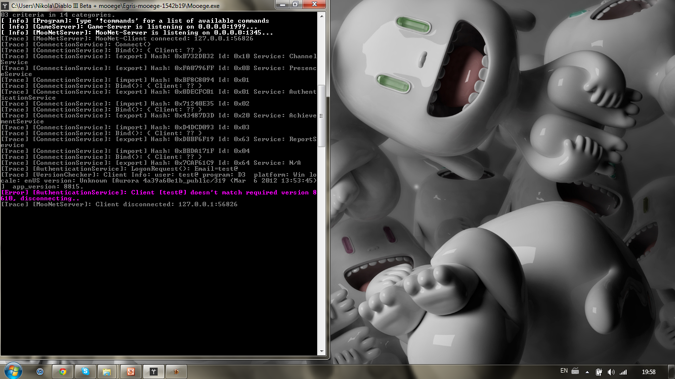Screen dimensions: 675x379
Task: Click the console scrollbar down arrow
Action: pyautogui.click(x=322, y=351)
